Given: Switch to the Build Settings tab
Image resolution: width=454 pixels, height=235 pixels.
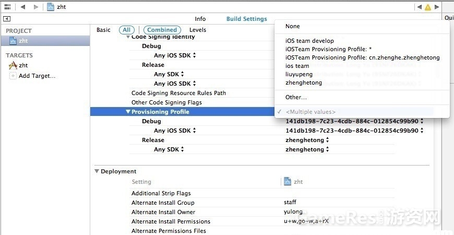Looking at the screenshot, I should (x=247, y=19).
